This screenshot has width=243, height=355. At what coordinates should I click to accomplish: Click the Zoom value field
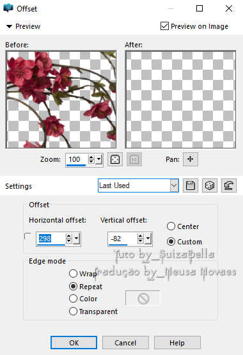tap(76, 160)
